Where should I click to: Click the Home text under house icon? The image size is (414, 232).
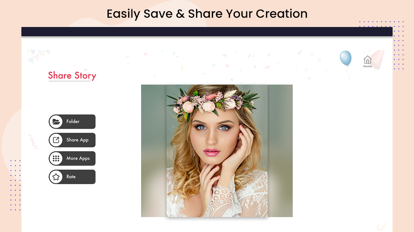367,66
